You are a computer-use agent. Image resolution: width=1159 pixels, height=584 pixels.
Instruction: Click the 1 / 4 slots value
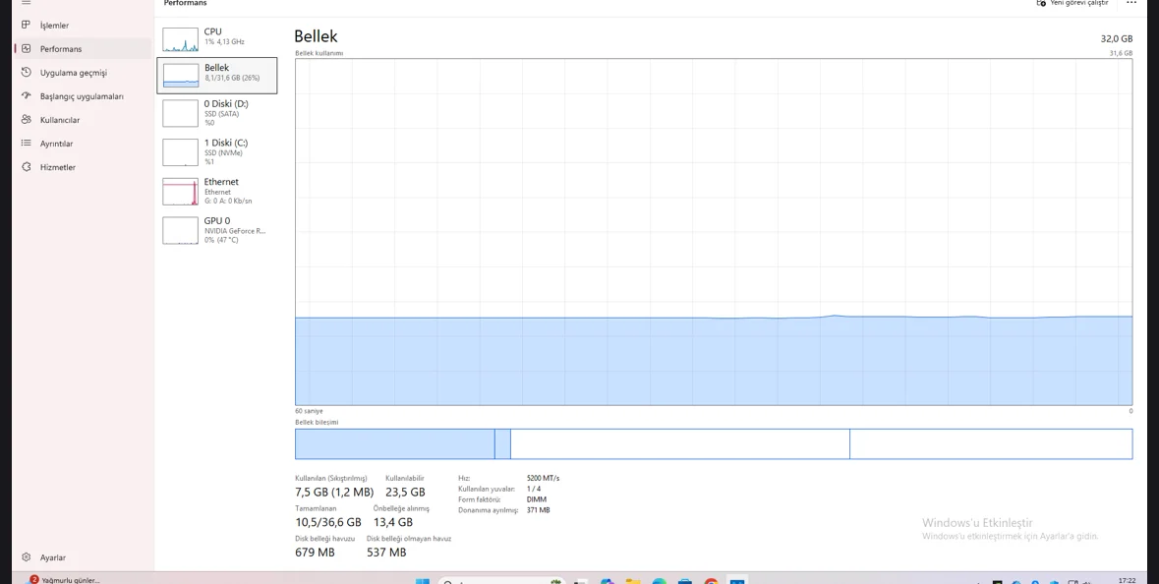(x=534, y=489)
